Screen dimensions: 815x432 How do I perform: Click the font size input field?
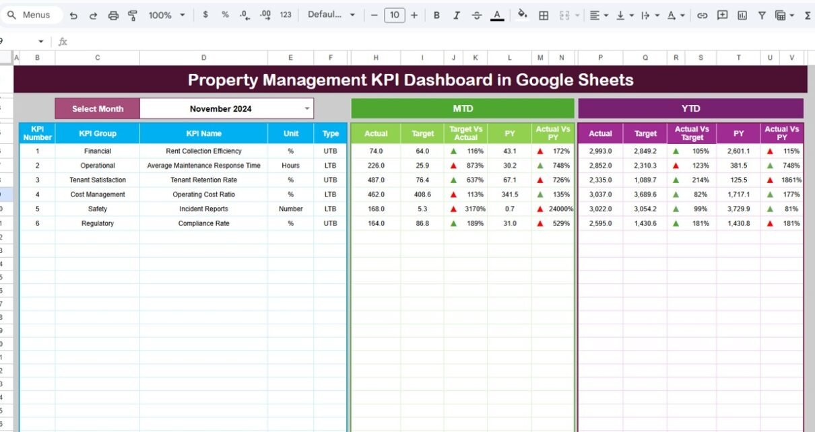click(x=394, y=15)
